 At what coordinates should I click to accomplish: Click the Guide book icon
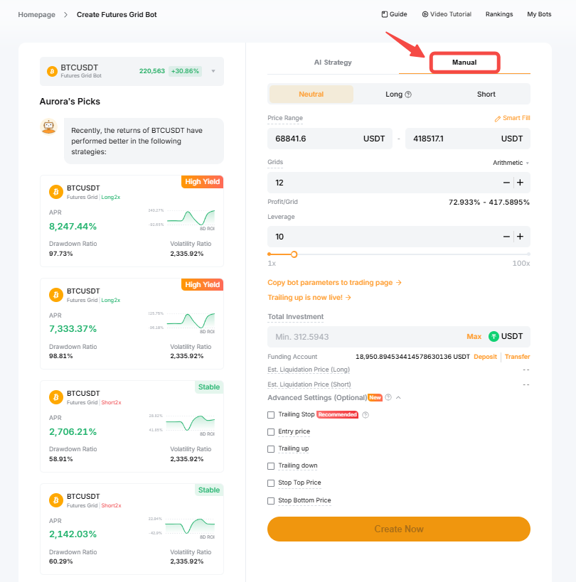pos(384,14)
